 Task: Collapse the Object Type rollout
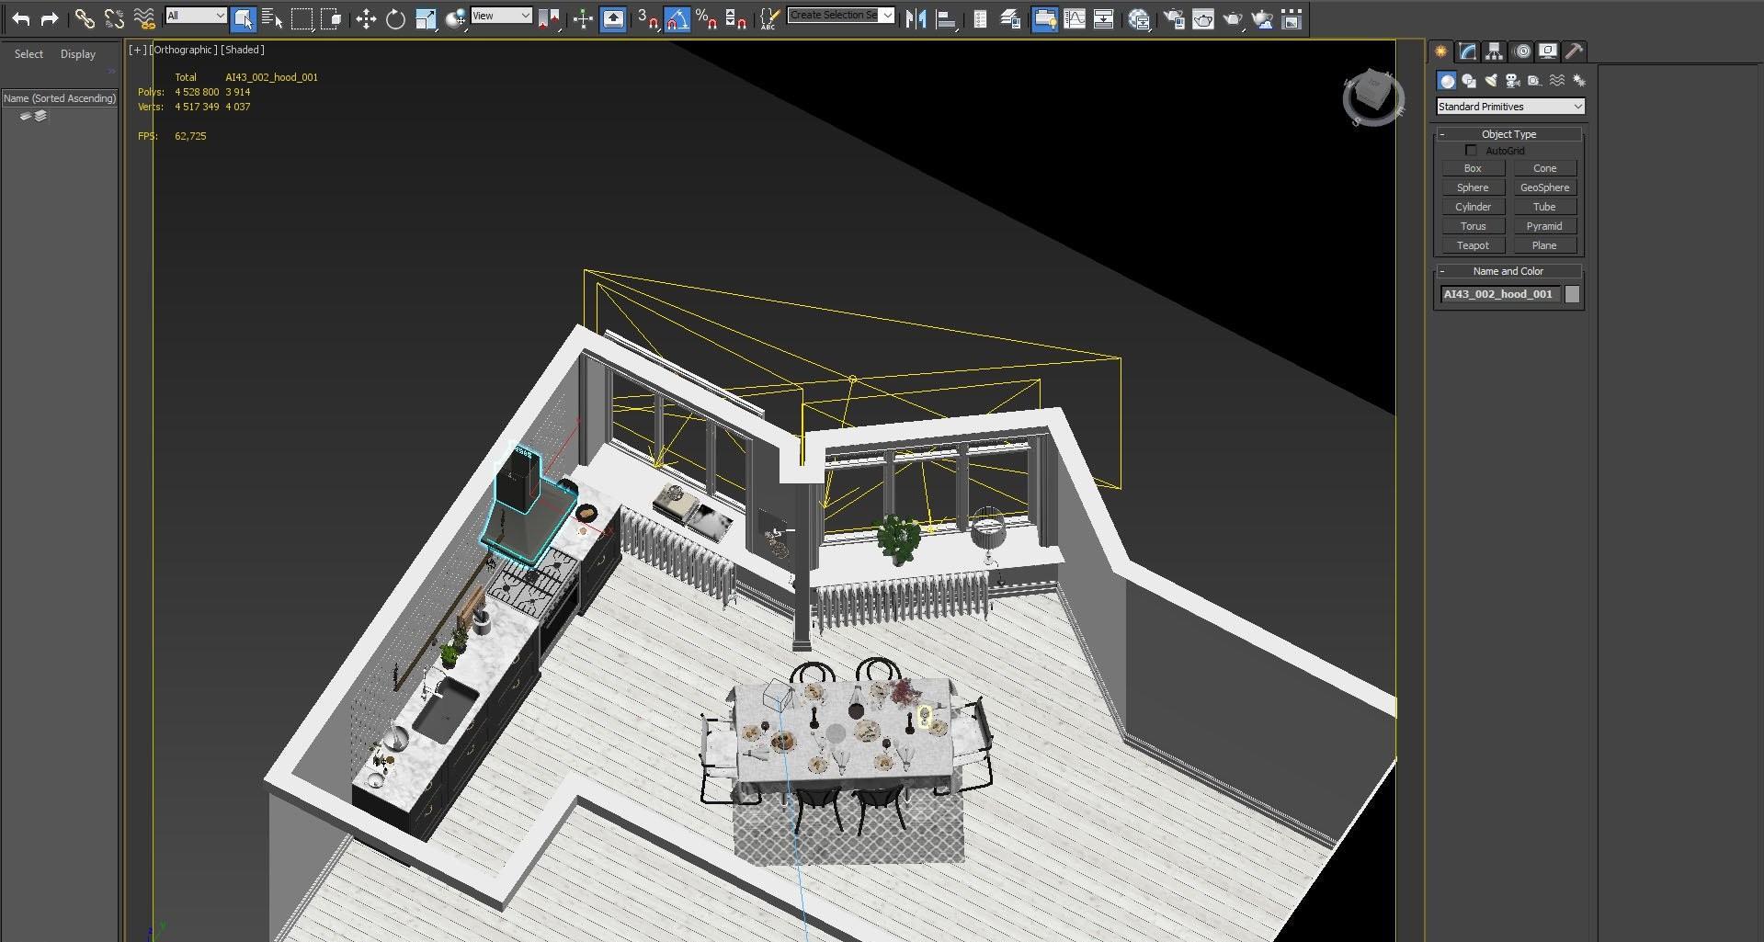point(1508,134)
